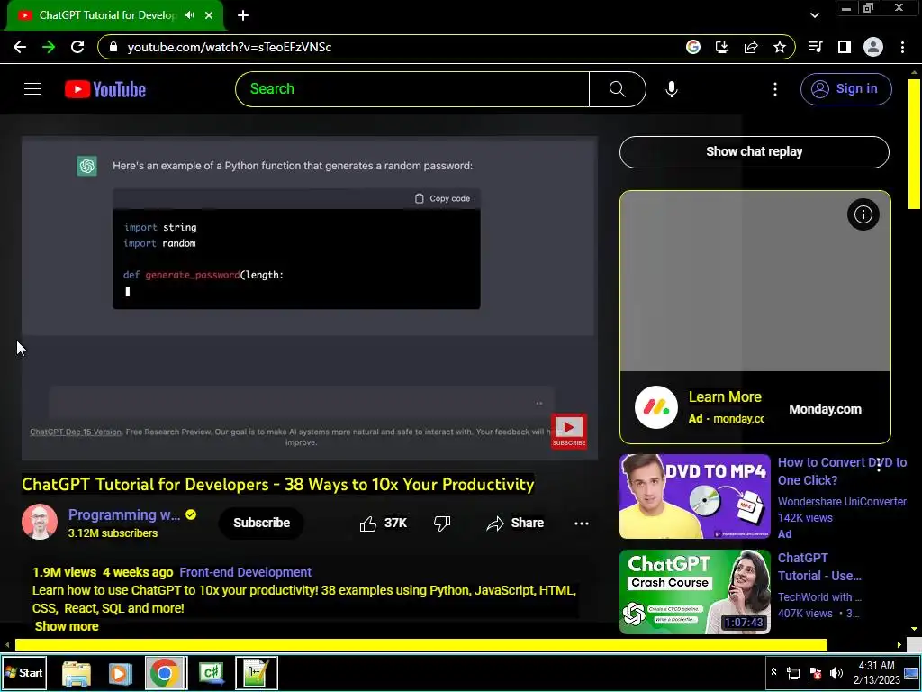
Task: Click the Google icon in address bar
Action: [x=693, y=47]
